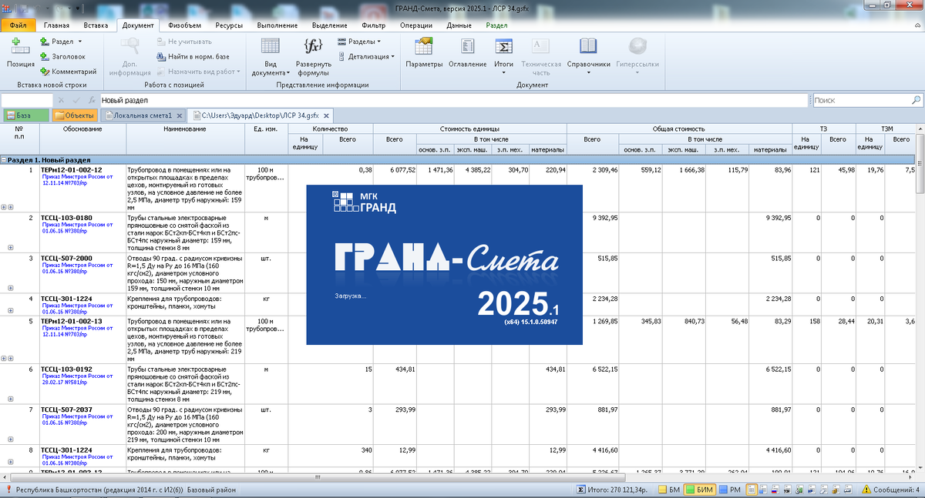Collapse Раздел 1. Новый раздел row
The height and width of the screenshot is (498, 925).
(x=4, y=160)
